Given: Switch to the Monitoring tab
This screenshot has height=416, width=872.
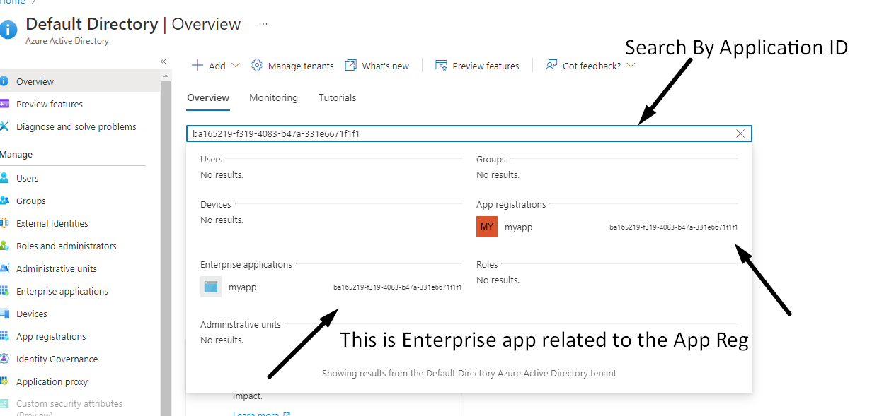Looking at the screenshot, I should [273, 98].
